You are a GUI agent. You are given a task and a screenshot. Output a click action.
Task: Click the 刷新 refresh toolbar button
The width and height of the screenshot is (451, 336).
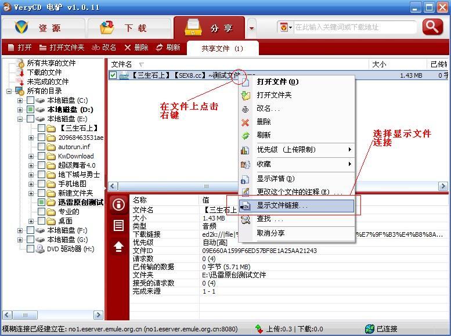click(x=168, y=48)
